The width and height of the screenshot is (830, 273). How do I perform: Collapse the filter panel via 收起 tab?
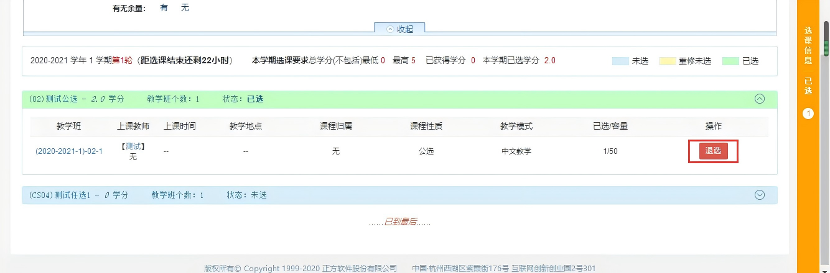click(x=399, y=29)
